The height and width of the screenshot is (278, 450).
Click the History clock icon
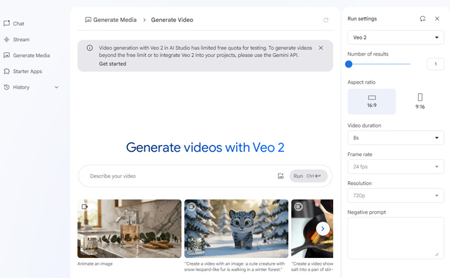coord(7,87)
